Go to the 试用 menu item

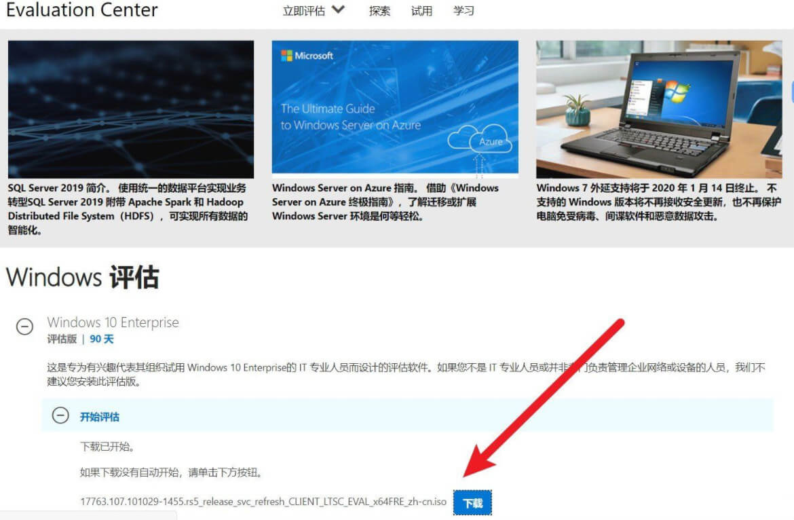[x=421, y=11]
